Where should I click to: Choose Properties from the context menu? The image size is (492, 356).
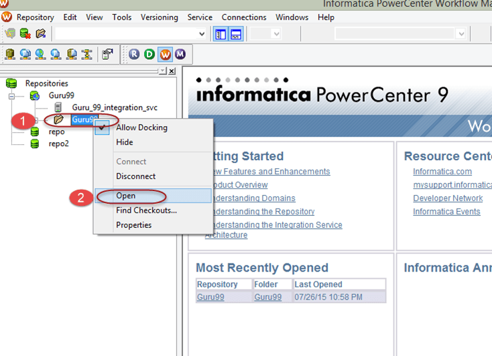(x=134, y=225)
